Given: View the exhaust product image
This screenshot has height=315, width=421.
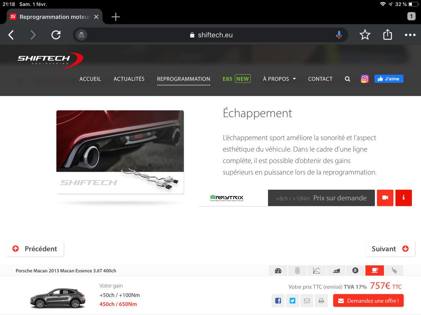Looking at the screenshot, I should pos(120,152).
